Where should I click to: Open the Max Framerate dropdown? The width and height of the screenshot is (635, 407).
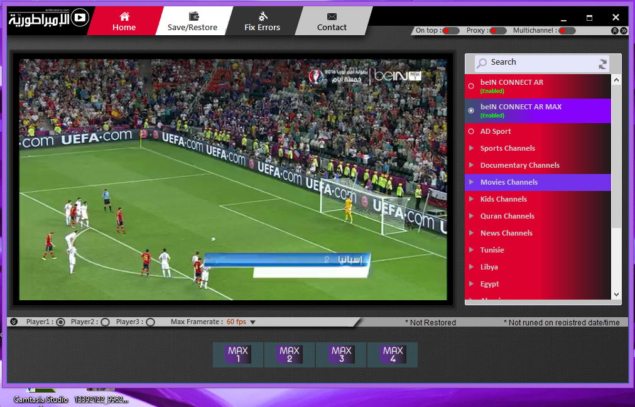pos(252,322)
